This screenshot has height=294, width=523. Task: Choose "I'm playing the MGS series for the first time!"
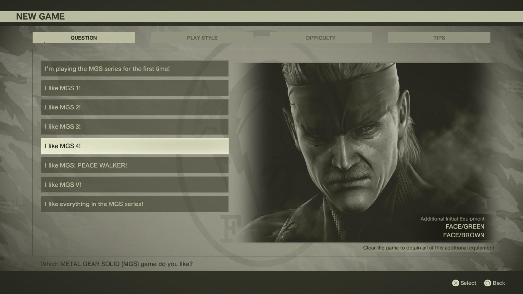pyautogui.click(x=135, y=69)
